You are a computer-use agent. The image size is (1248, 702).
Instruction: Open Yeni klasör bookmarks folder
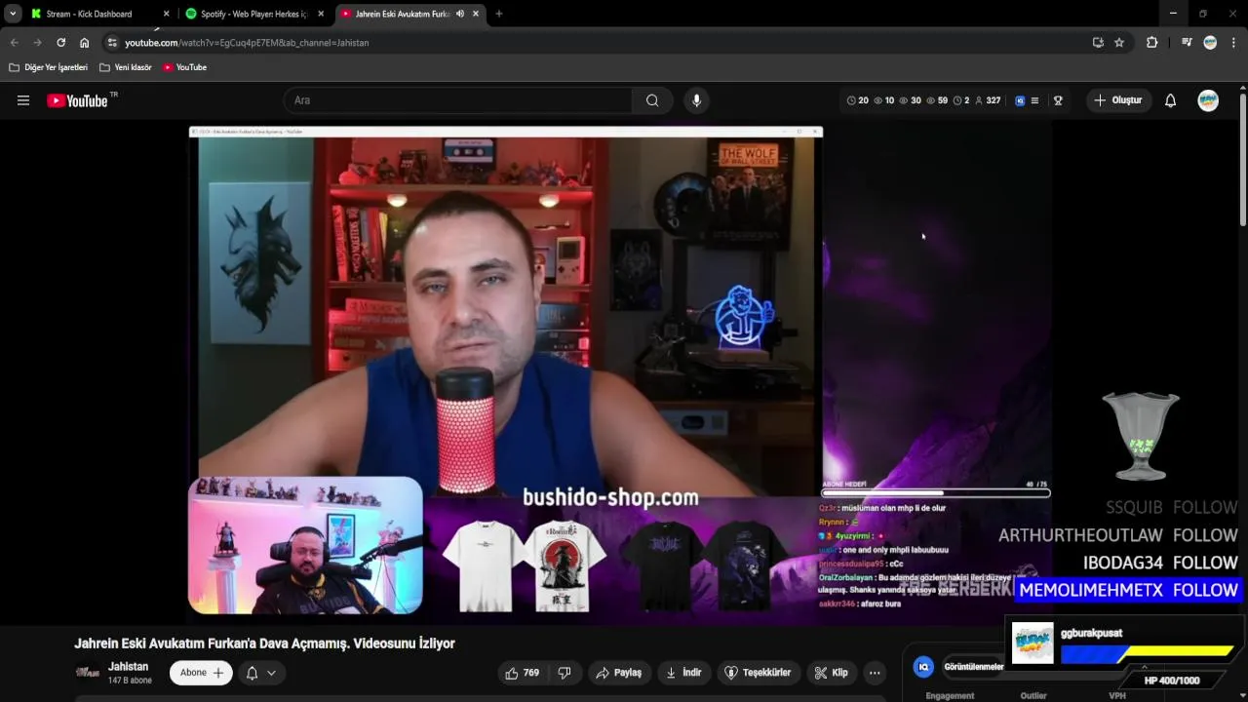click(x=126, y=67)
